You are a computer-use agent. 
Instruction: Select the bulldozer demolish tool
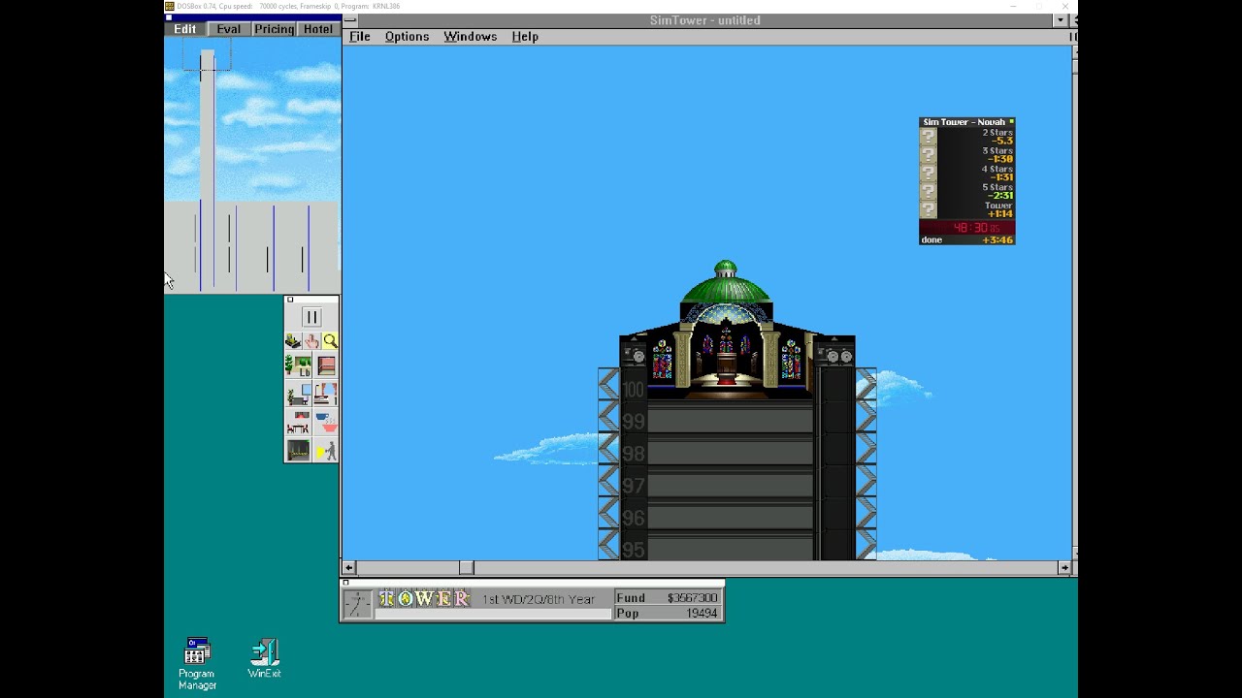coord(293,341)
